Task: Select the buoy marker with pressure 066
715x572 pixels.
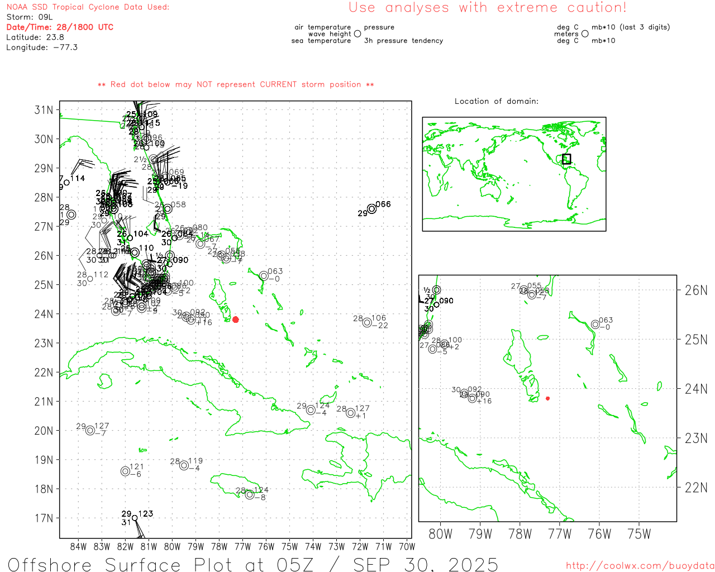Action: pyautogui.click(x=371, y=209)
